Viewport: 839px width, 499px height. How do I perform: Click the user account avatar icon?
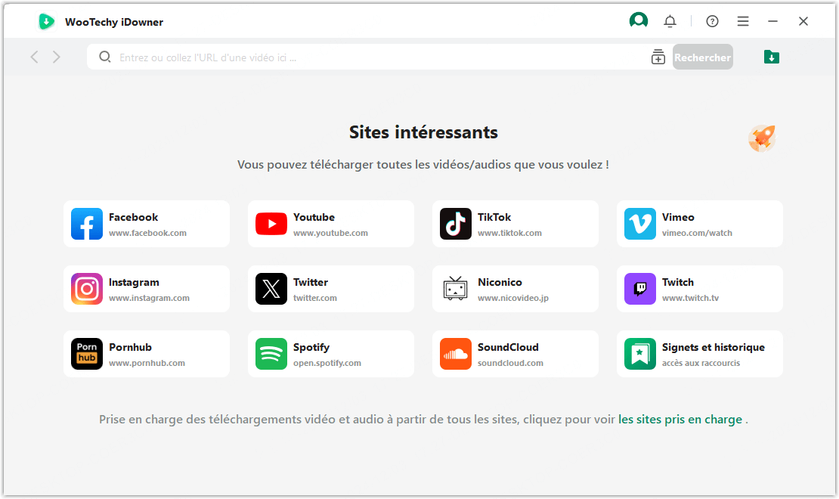(639, 20)
